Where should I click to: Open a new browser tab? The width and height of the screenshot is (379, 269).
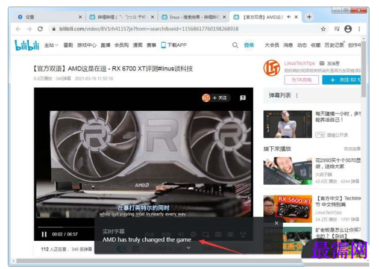click(309, 17)
